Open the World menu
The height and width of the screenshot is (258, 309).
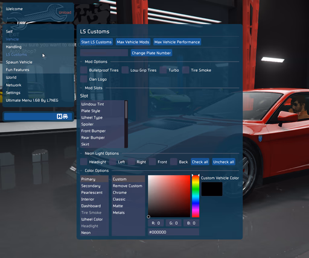tap(11, 77)
